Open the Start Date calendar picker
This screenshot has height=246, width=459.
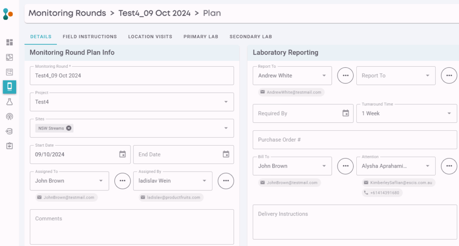click(x=122, y=154)
